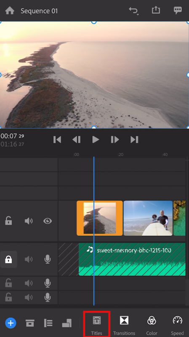Open the Transitions panel
This screenshot has height=337, width=189.
(x=124, y=325)
